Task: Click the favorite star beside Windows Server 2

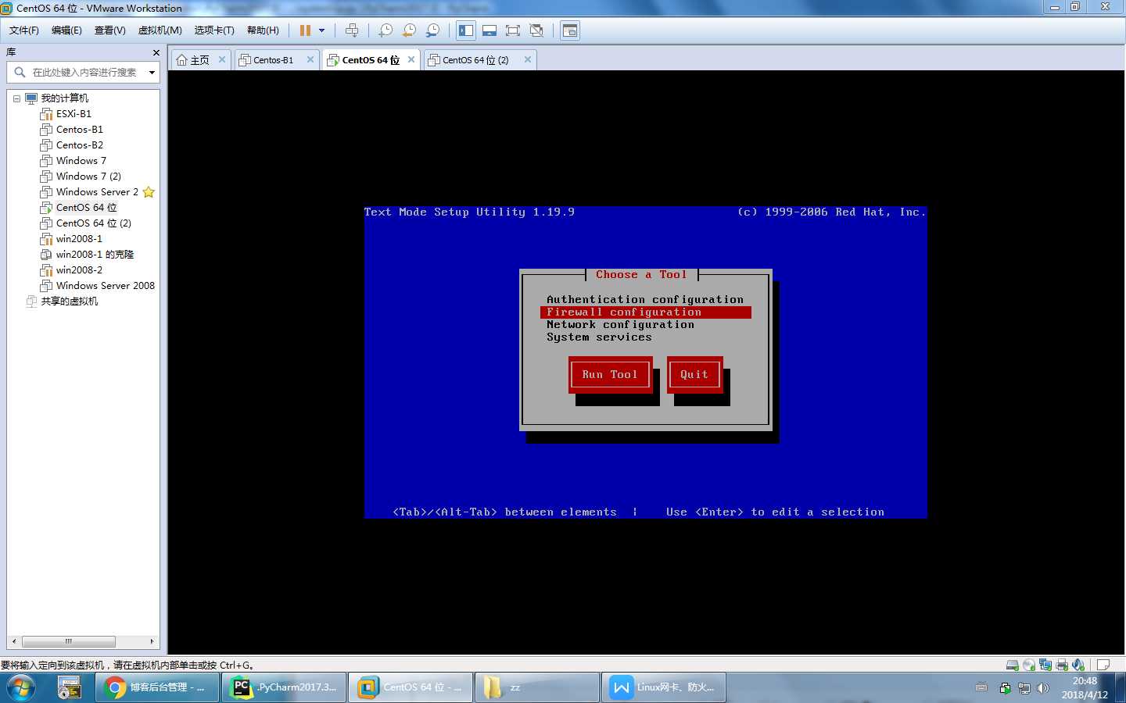Action: pos(149,192)
